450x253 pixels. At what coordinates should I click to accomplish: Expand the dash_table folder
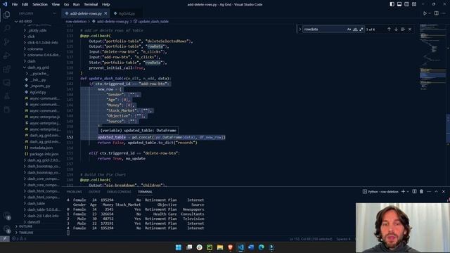pos(36,203)
